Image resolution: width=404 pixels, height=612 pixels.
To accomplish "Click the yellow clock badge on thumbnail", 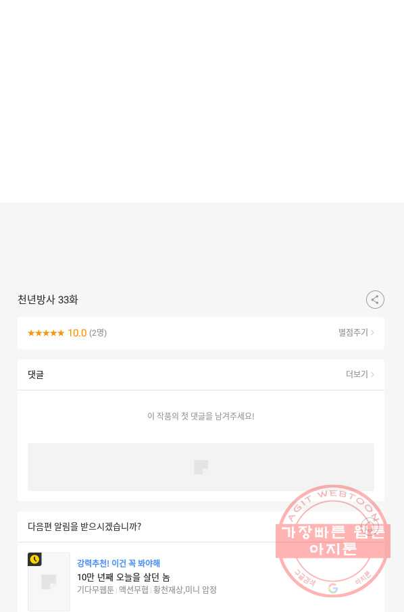I will (34, 559).
